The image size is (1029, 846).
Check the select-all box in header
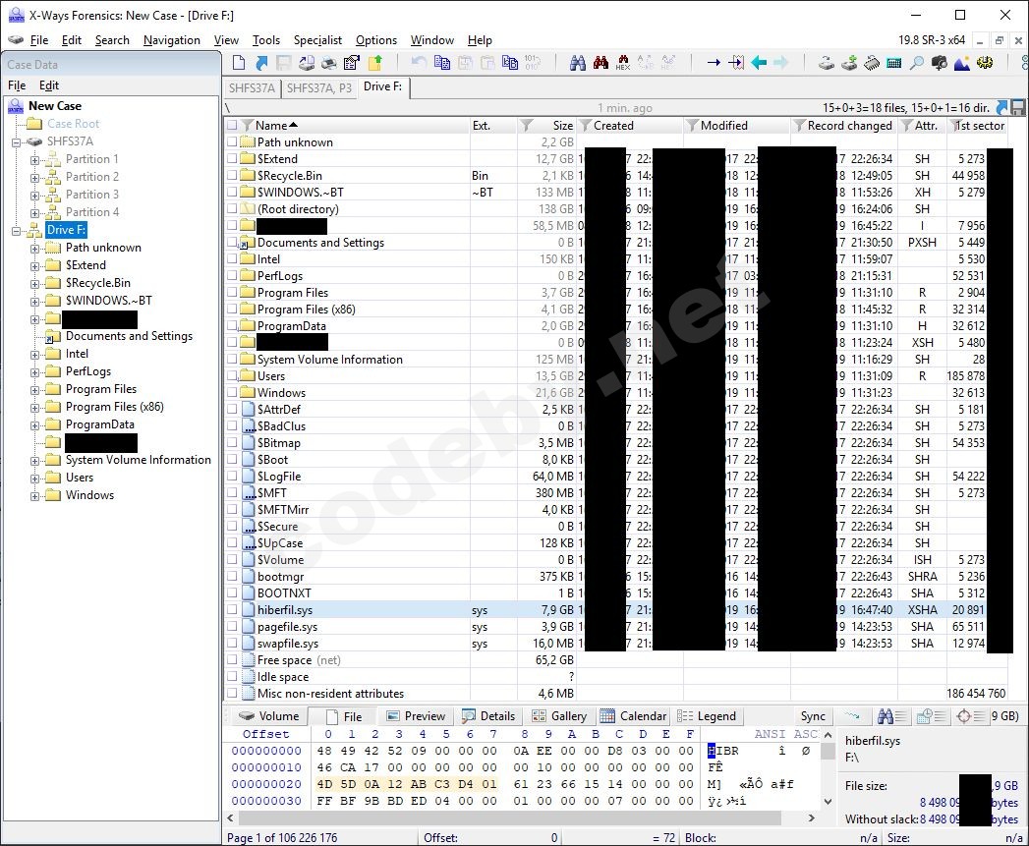[x=232, y=126]
